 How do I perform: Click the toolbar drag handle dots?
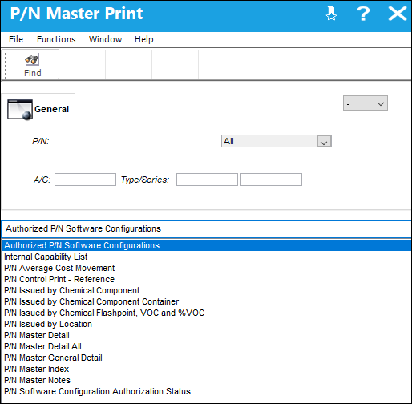coord(6,65)
